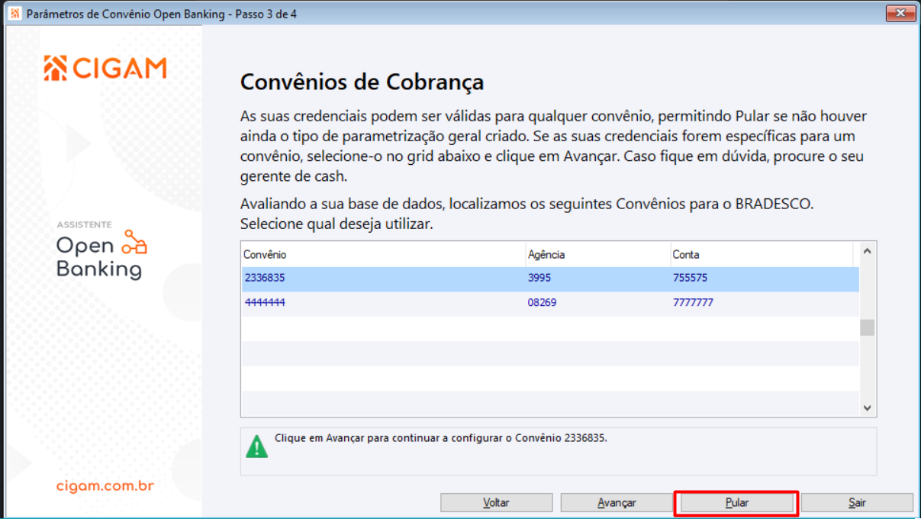Click the title bar application icon
Viewport: 921px width, 519px height.
pos(14,14)
